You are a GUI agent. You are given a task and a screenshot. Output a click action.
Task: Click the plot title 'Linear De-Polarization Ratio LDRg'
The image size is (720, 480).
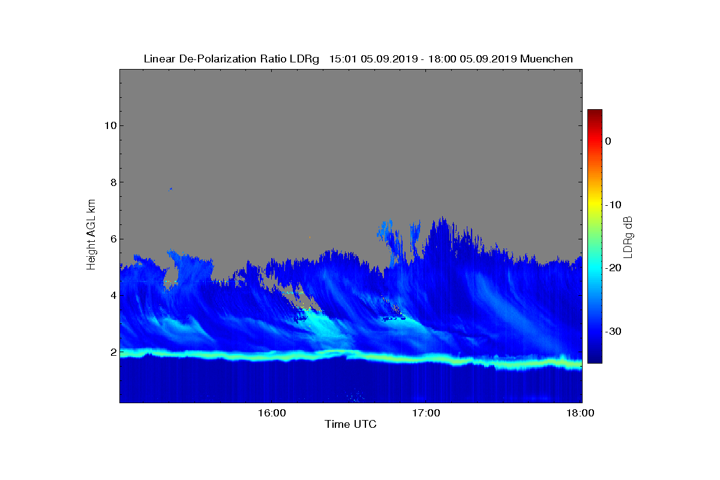[x=231, y=59]
